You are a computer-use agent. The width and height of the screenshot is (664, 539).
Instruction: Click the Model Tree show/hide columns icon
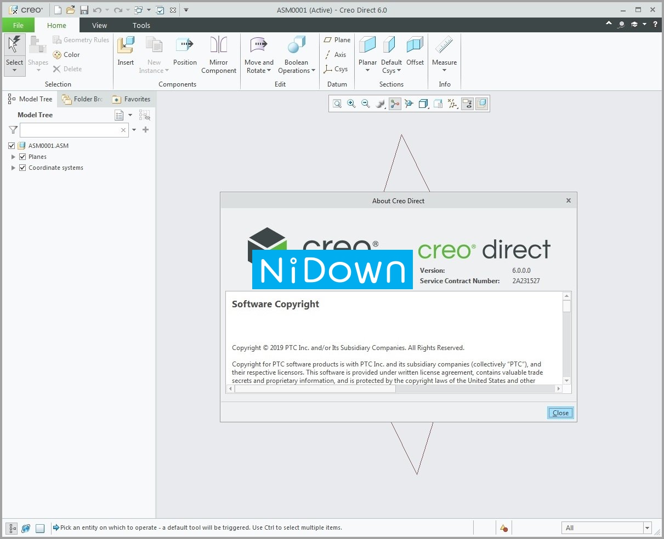(x=145, y=115)
